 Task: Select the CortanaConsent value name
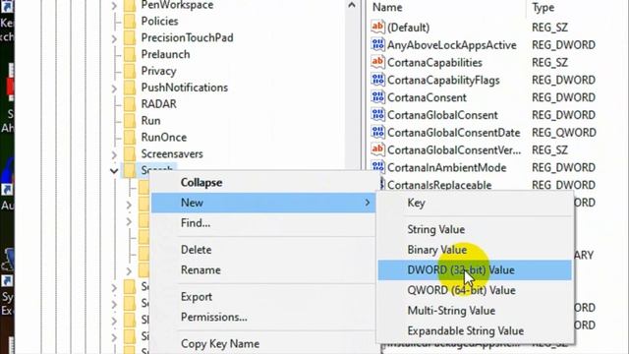click(x=427, y=97)
